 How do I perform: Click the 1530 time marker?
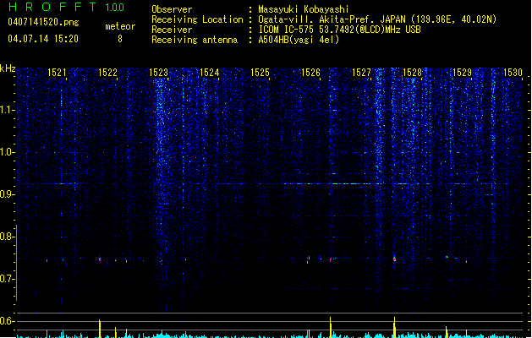(513, 72)
